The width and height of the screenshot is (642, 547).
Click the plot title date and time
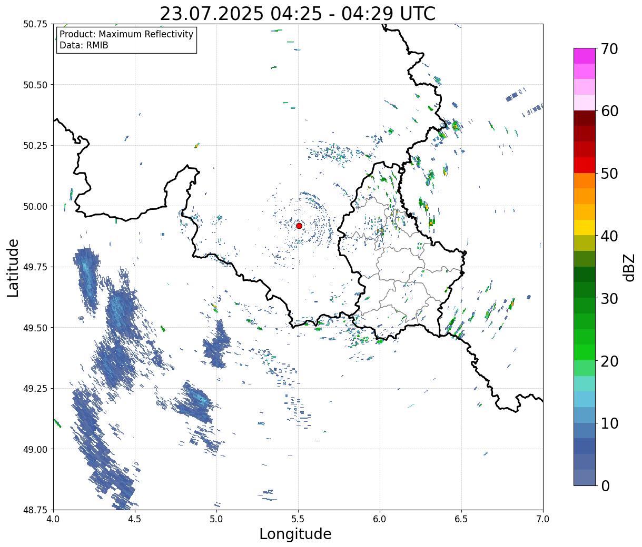click(298, 13)
